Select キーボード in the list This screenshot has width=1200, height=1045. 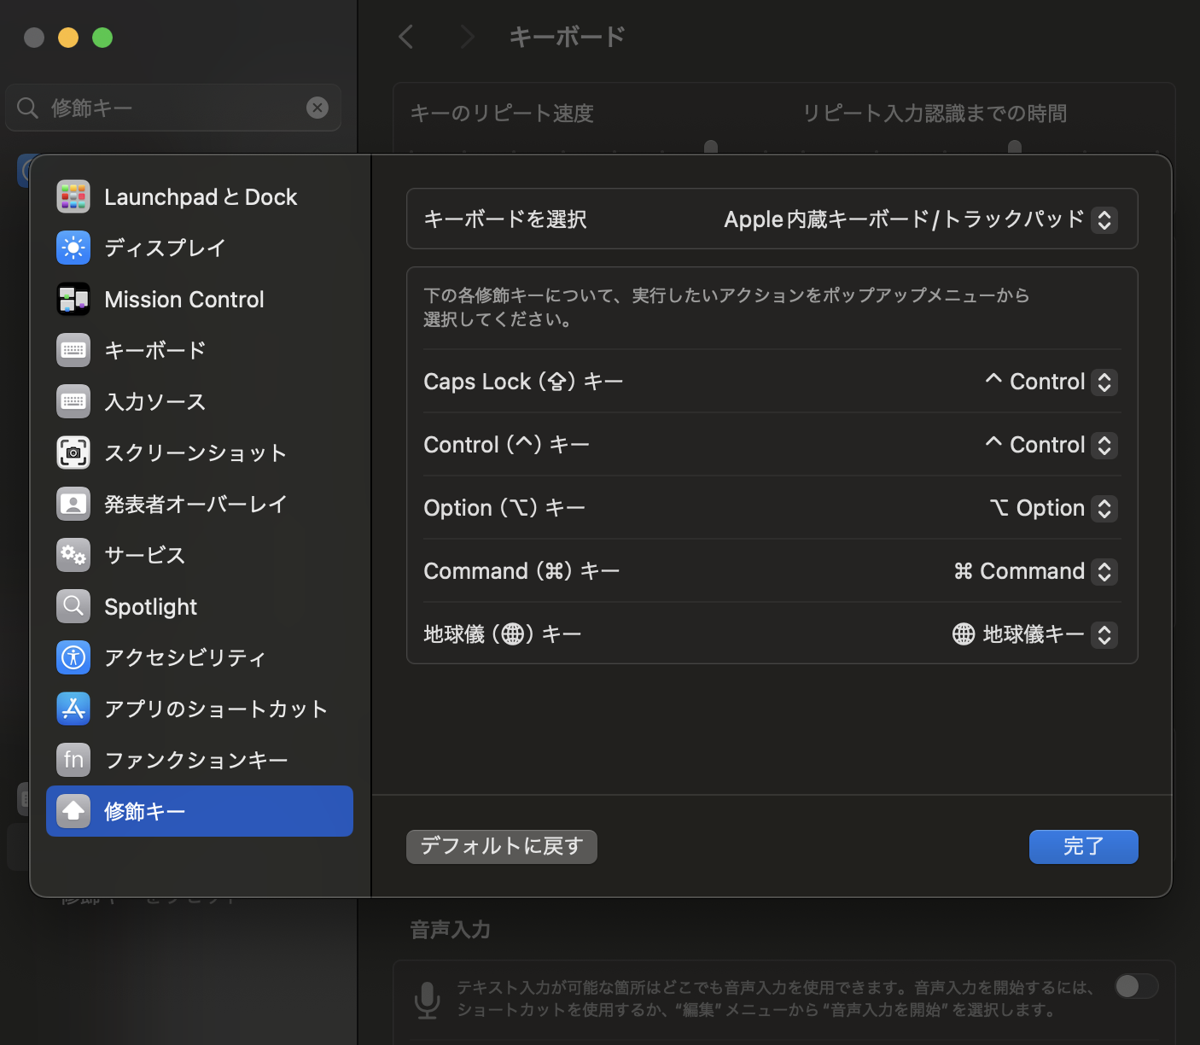point(200,350)
